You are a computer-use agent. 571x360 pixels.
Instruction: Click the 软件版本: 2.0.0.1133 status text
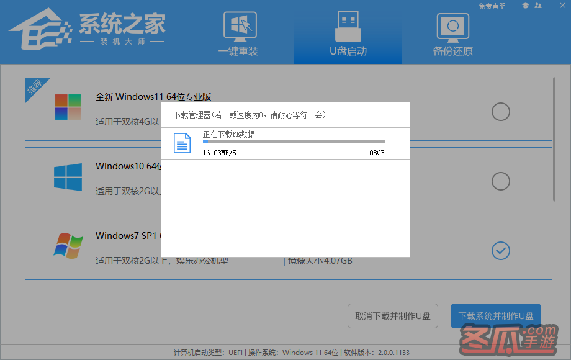tap(377, 353)
